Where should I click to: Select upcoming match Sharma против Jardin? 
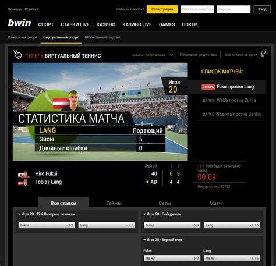click(x=231, y=114)
